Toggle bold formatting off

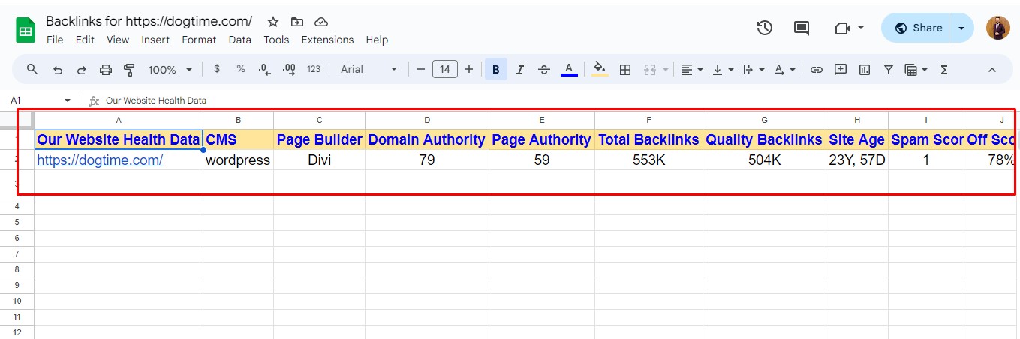pos(495,70)
